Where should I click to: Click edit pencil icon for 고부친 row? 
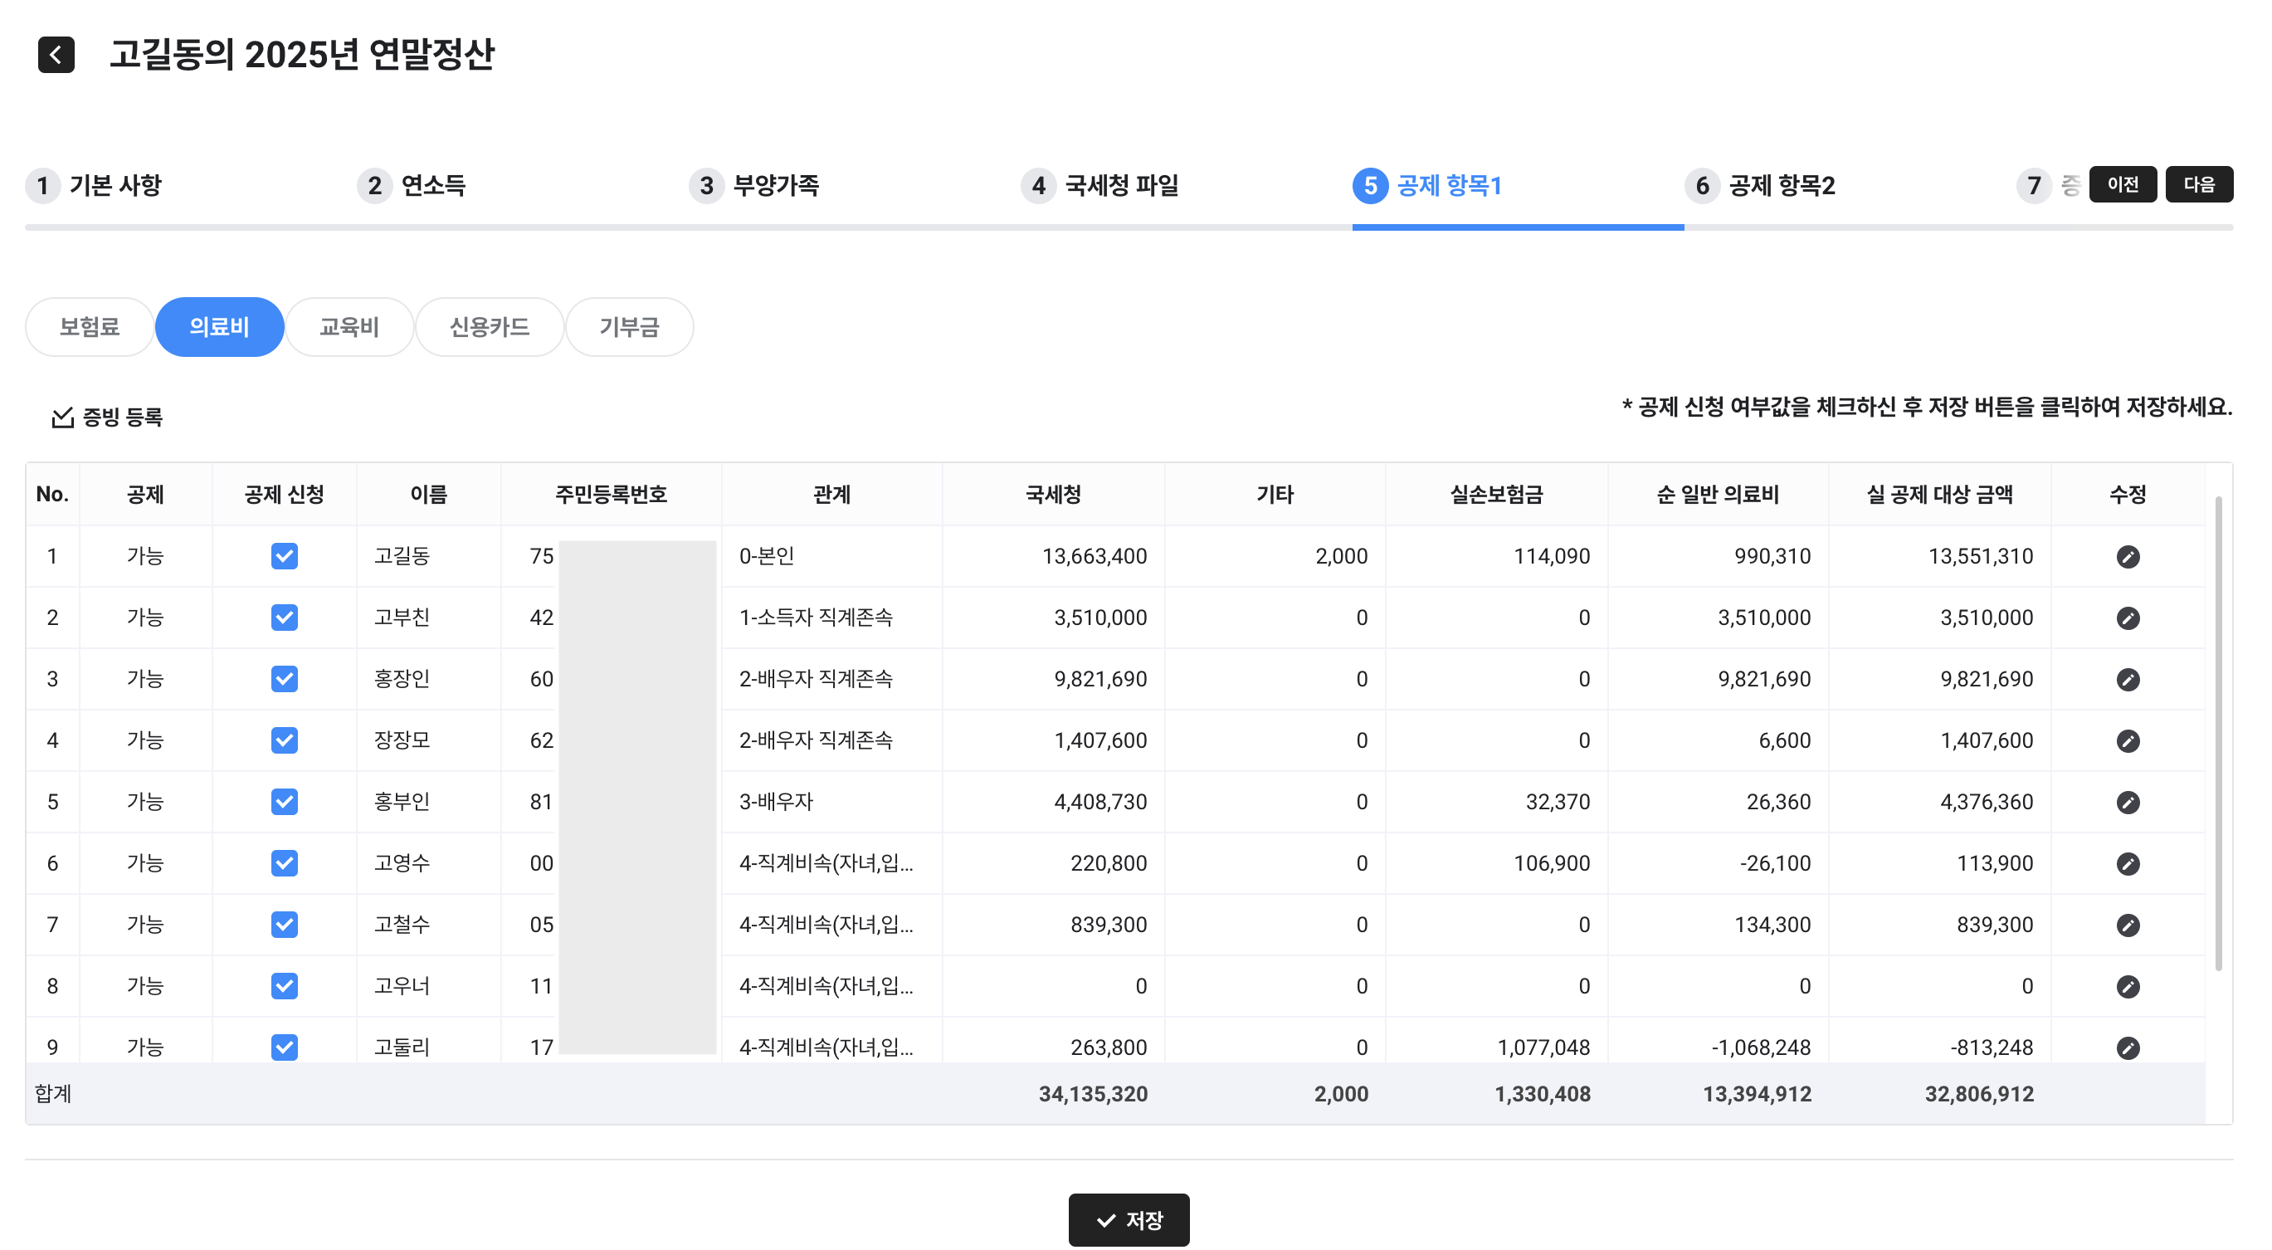tap(2127, 618)
